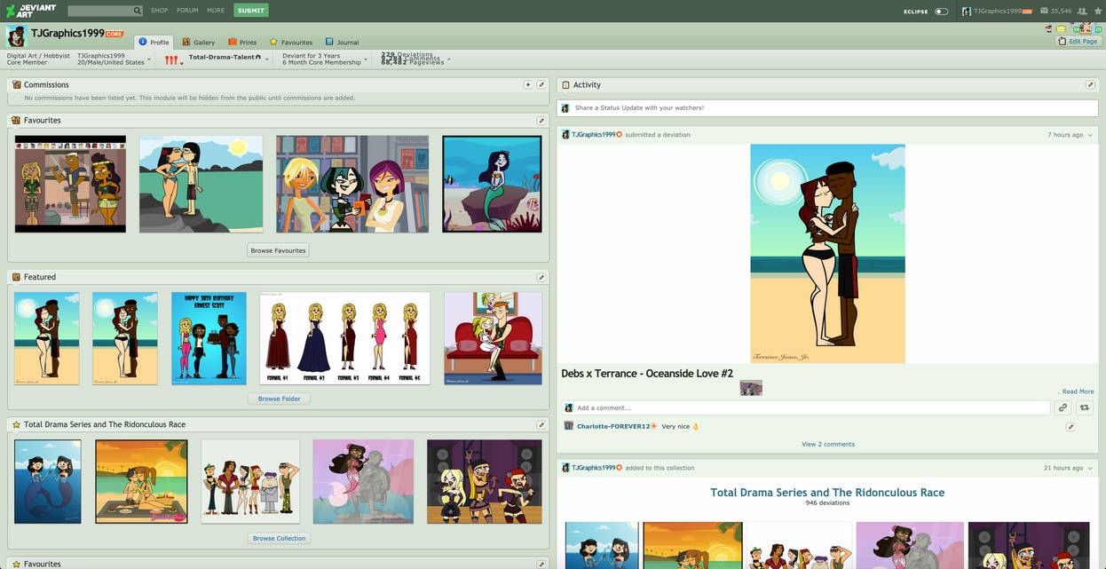Switch to the Profile tab
The height and width of the screenshot is (569, 1106).
click(154, 43)
